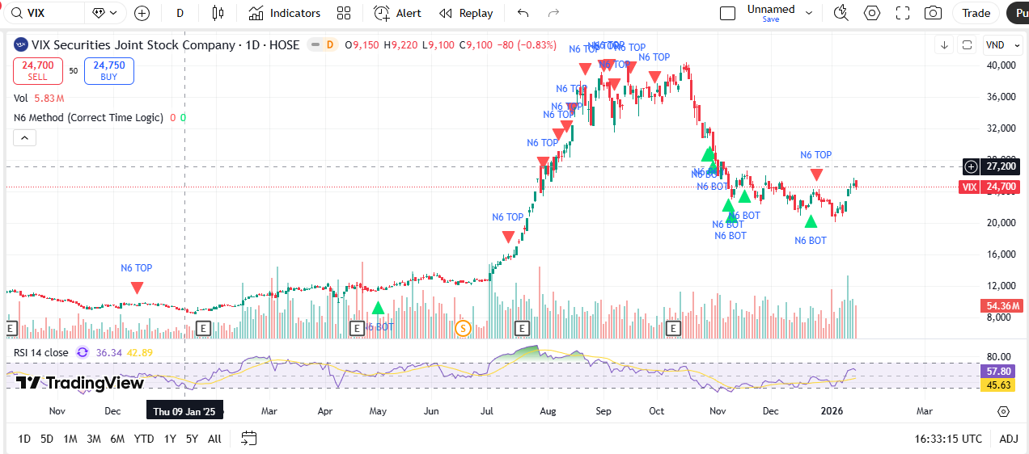
Task: Open chart settings hexagon icon
Action: coord(872,13)
